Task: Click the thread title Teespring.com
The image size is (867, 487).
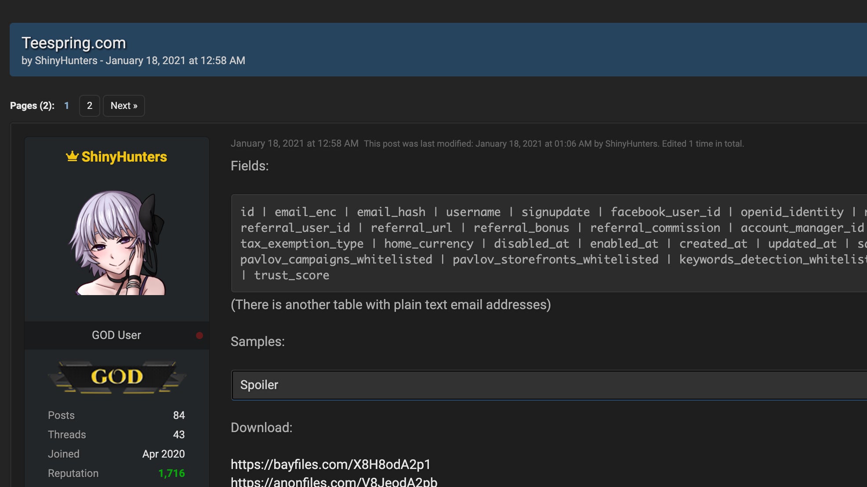Action: tap(73, 43)
